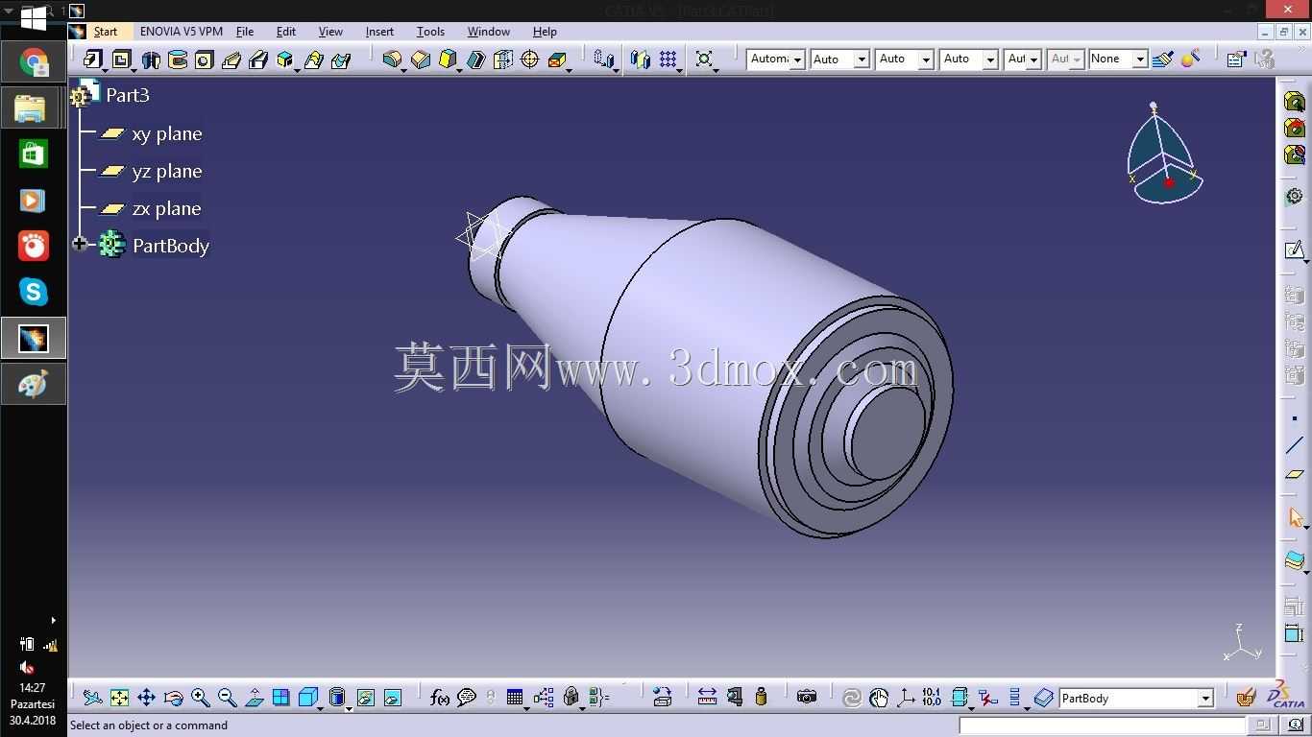Select the Rectangular Pattern tool
The width and height of the screenshot is (1312, 737).
(668, 59)
